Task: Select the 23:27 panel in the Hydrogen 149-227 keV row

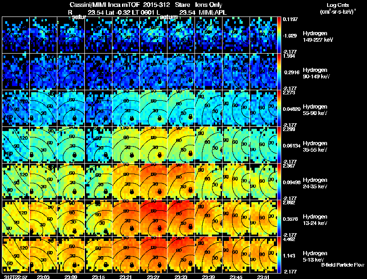Action: [153, 35]
